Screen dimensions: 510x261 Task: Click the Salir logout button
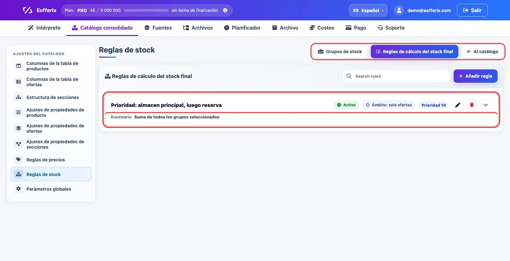[x=472, y=10]
